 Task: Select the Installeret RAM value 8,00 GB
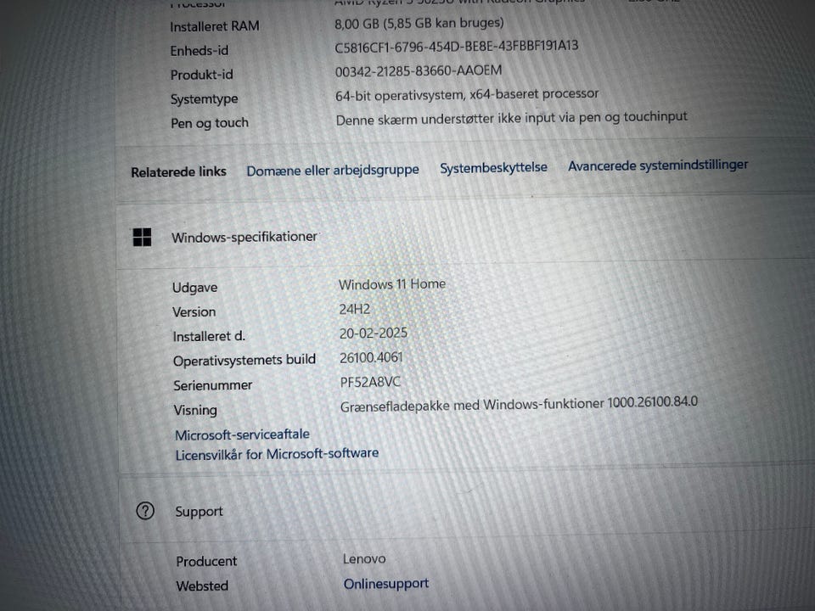point(419,24)
